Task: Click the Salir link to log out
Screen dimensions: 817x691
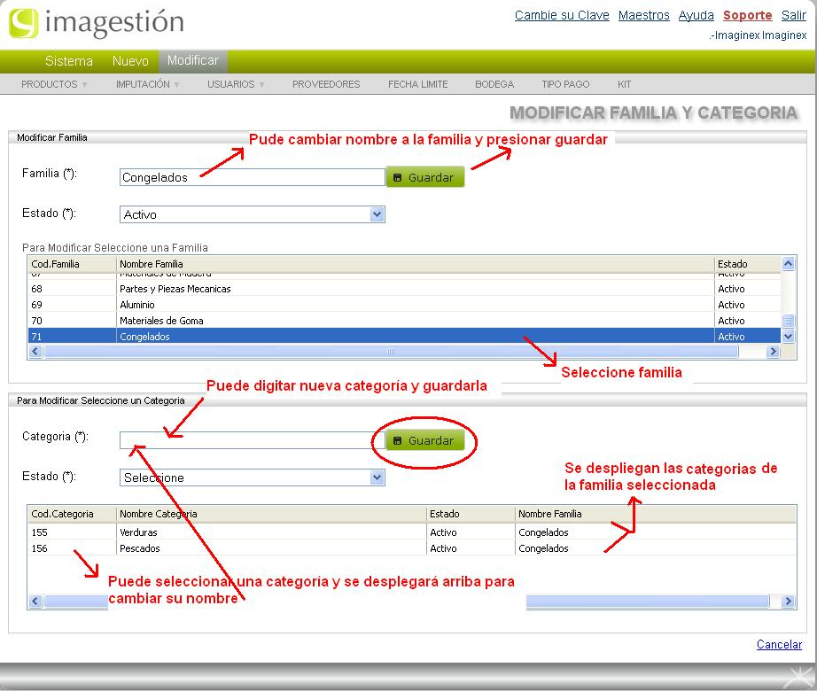Action: pos(794,16)
